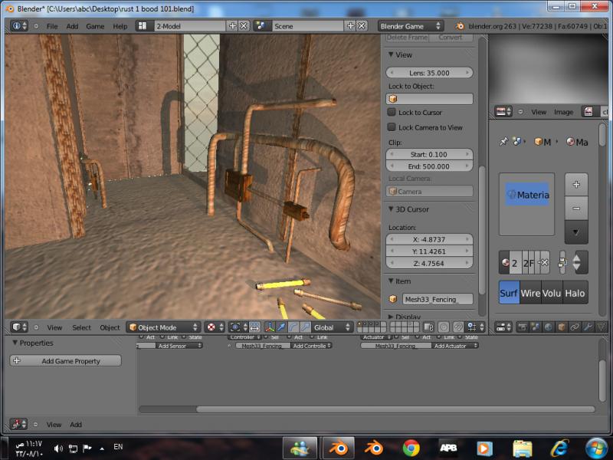The height and width of the screenshot is (460, 613).
Task: Open the File menu
Action: 52,26
